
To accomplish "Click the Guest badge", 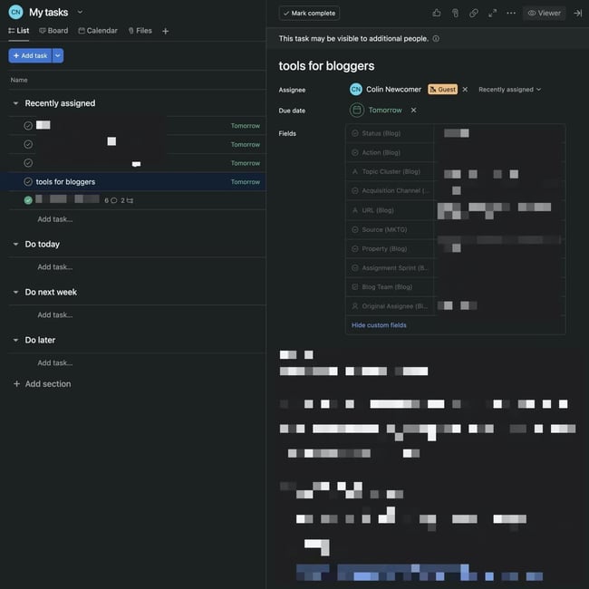I will (442, 90).
